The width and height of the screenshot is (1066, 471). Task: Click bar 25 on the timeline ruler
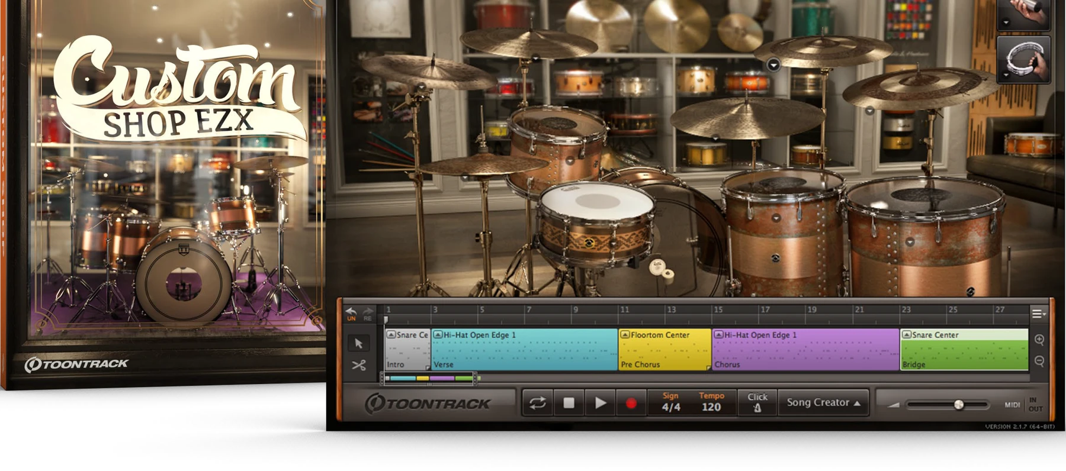click(x=953, y=309)
